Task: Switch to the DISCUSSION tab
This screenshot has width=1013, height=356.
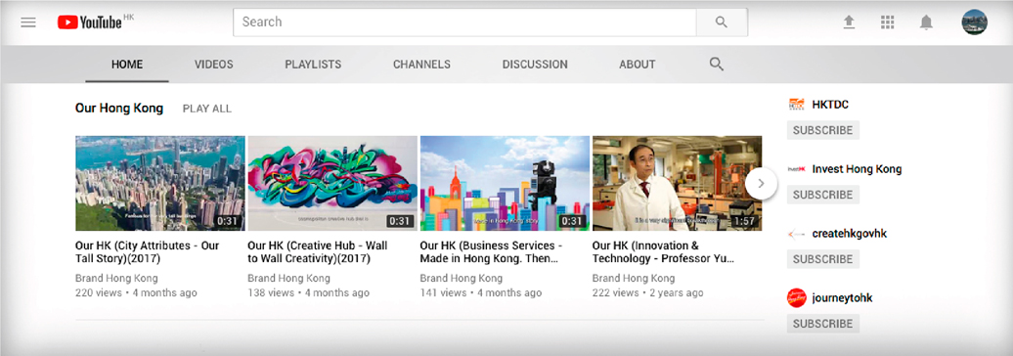Action: coord(535,65)
